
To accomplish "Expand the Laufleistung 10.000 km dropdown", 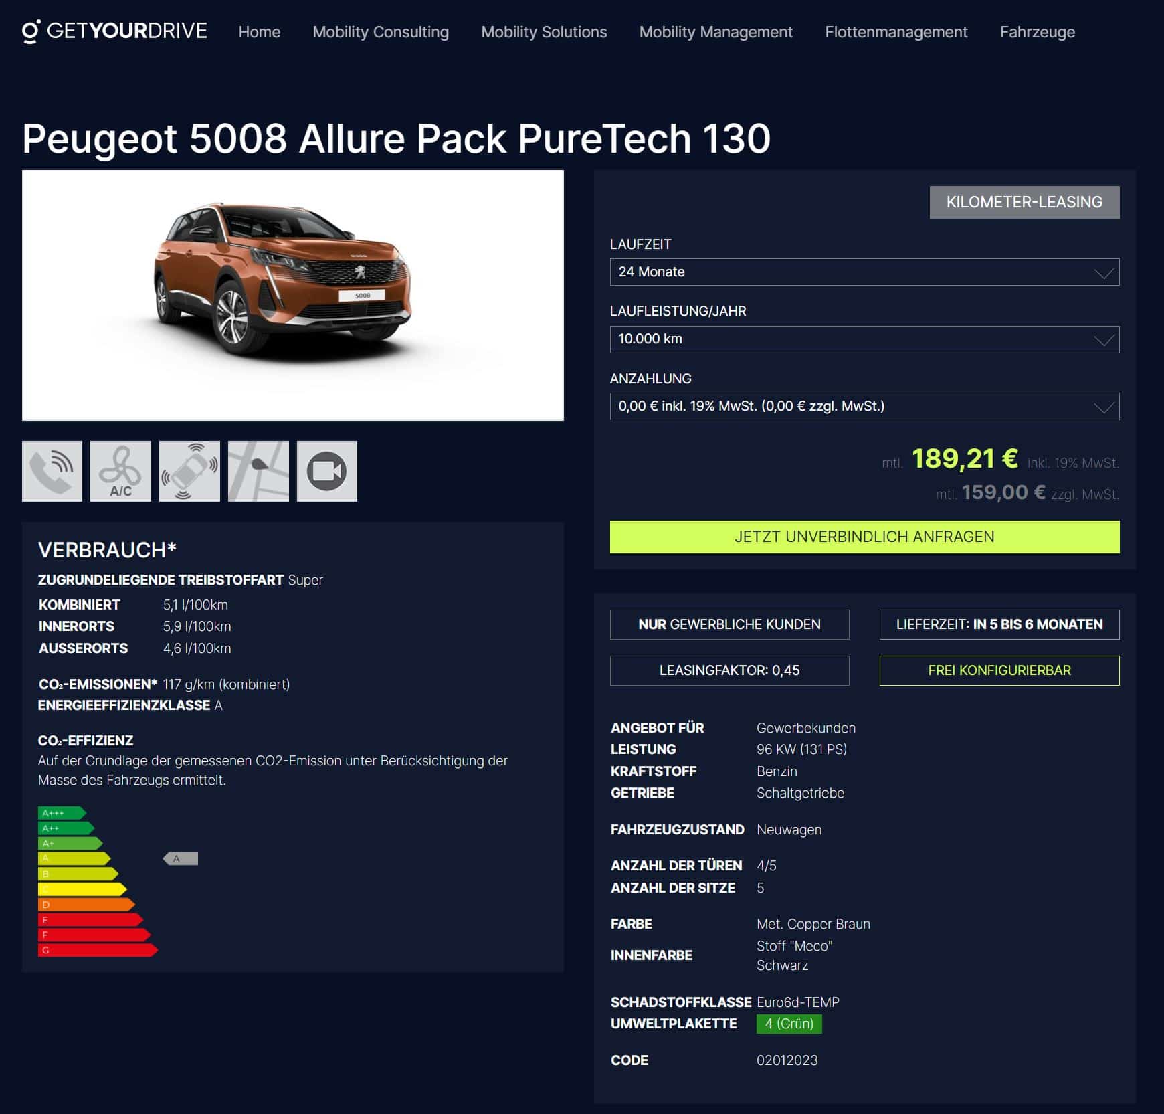I will point(864,339).
